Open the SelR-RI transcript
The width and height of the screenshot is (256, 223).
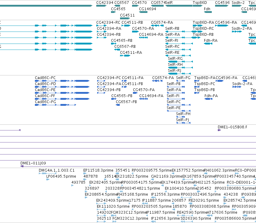171,41
